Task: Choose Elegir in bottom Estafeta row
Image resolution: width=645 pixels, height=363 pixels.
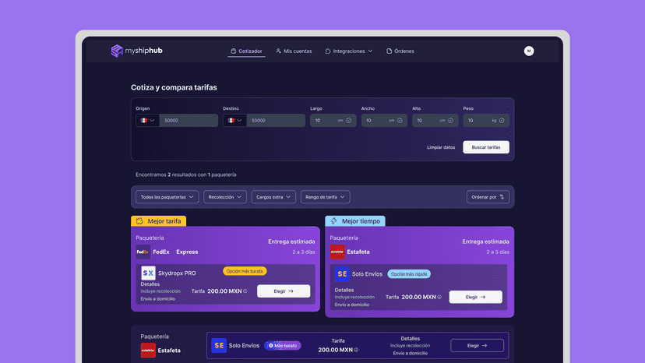Action: [478, 346]
